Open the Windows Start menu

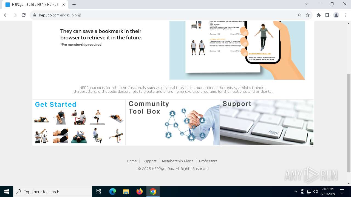pos(7,192)
